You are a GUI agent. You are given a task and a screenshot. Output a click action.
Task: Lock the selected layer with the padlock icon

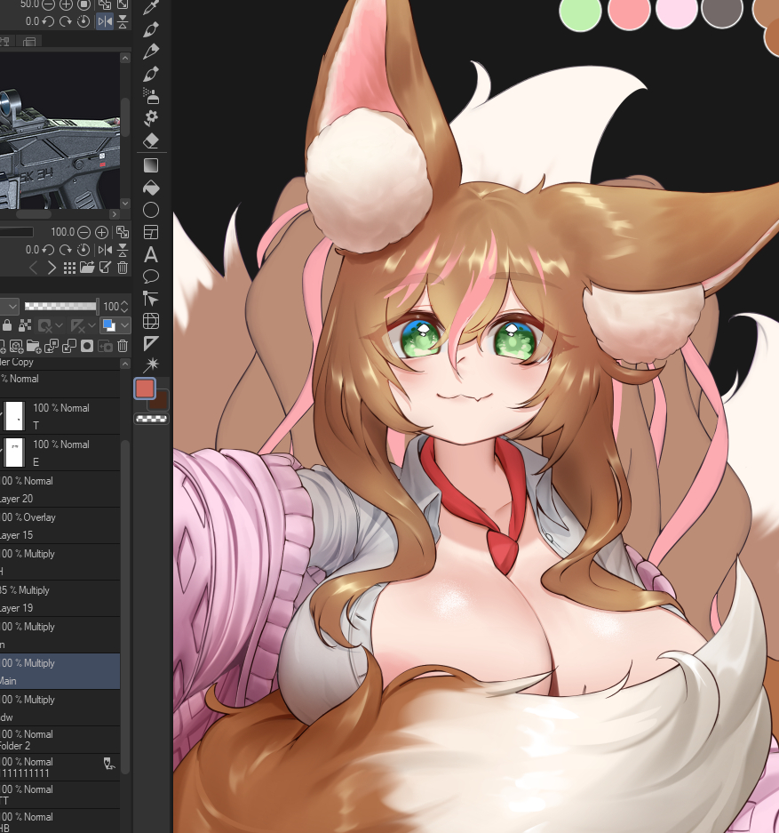pos(7,325)
